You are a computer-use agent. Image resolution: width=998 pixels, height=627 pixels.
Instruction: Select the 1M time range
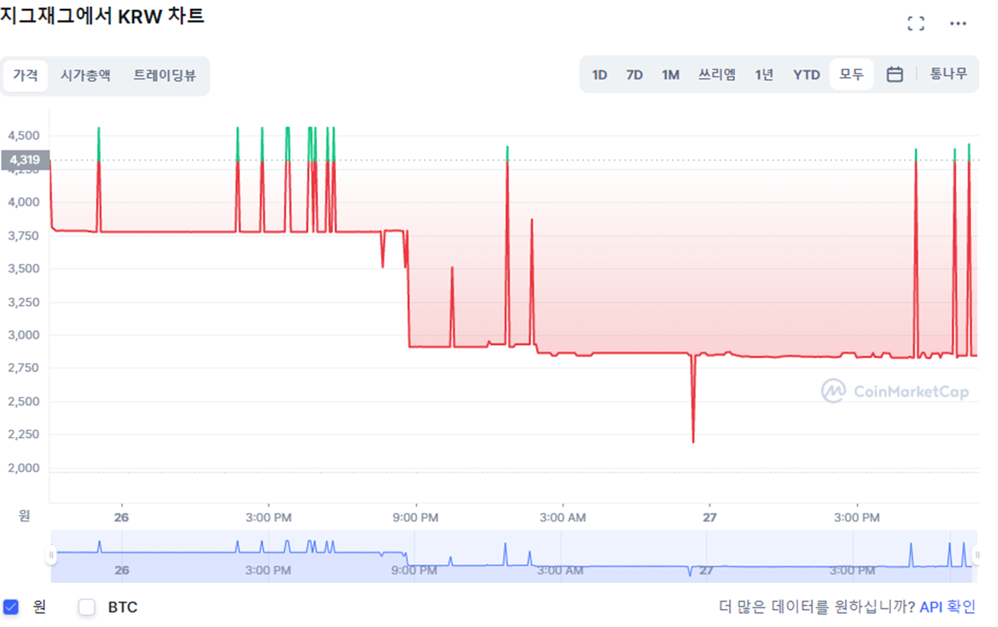[x=670, y=75]
